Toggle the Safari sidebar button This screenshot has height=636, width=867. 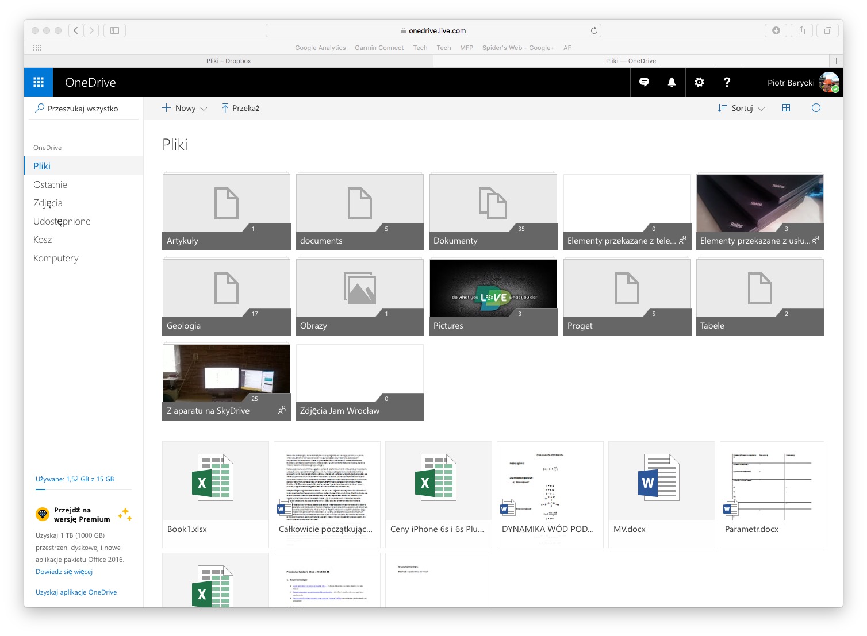[114, 30]
